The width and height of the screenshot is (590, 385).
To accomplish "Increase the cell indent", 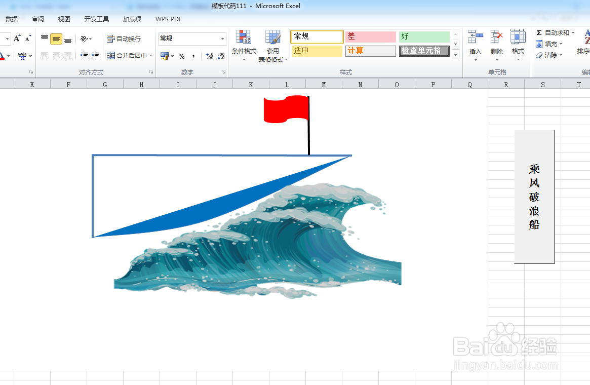I will coord(96,55).
